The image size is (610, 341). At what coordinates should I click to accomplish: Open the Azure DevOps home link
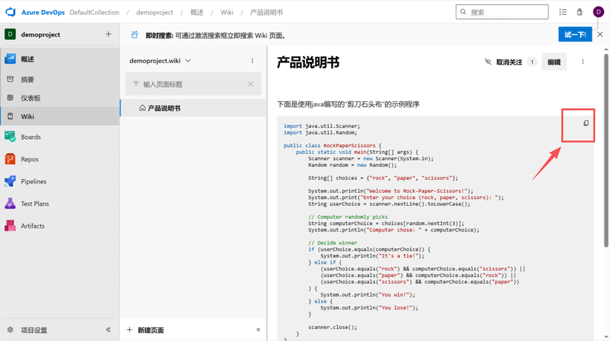(43, 12)
